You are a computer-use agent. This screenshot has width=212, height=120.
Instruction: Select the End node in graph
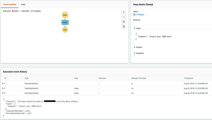(65, 30)
